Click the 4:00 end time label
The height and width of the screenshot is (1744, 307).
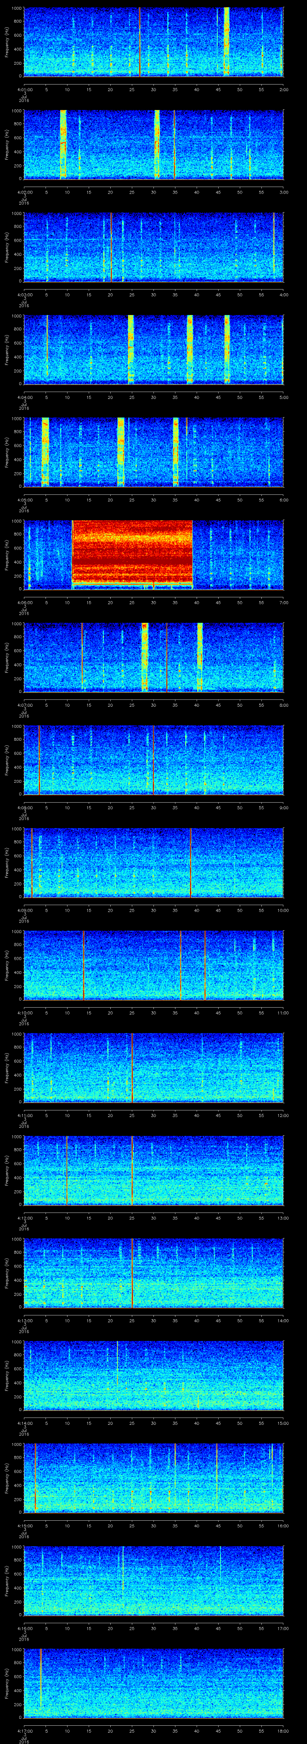point(283,295)
